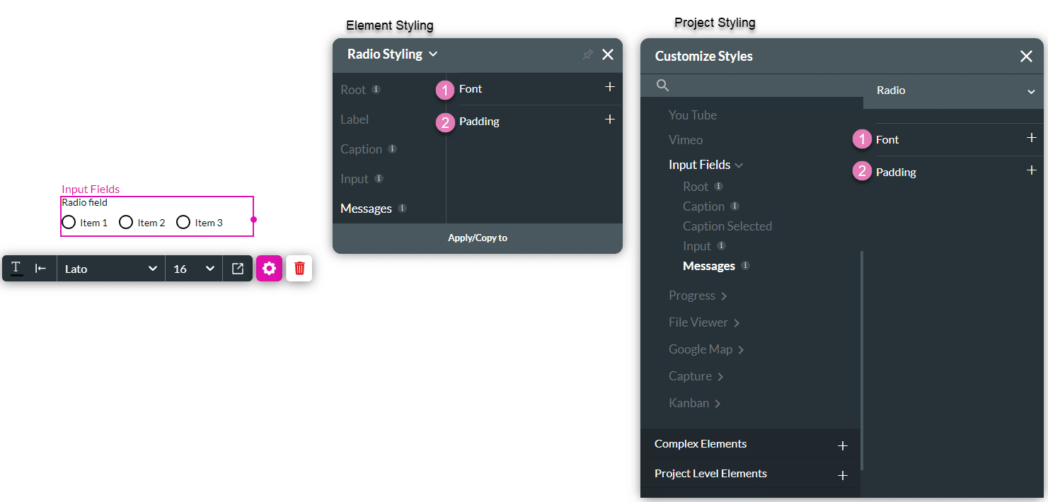
Task: Pin the Radio Styling panel
Action: 587,54
